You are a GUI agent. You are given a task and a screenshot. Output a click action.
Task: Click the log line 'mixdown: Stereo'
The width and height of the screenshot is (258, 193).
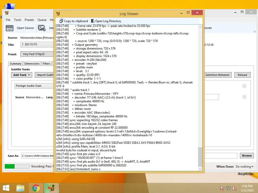[x=86, y=105]
